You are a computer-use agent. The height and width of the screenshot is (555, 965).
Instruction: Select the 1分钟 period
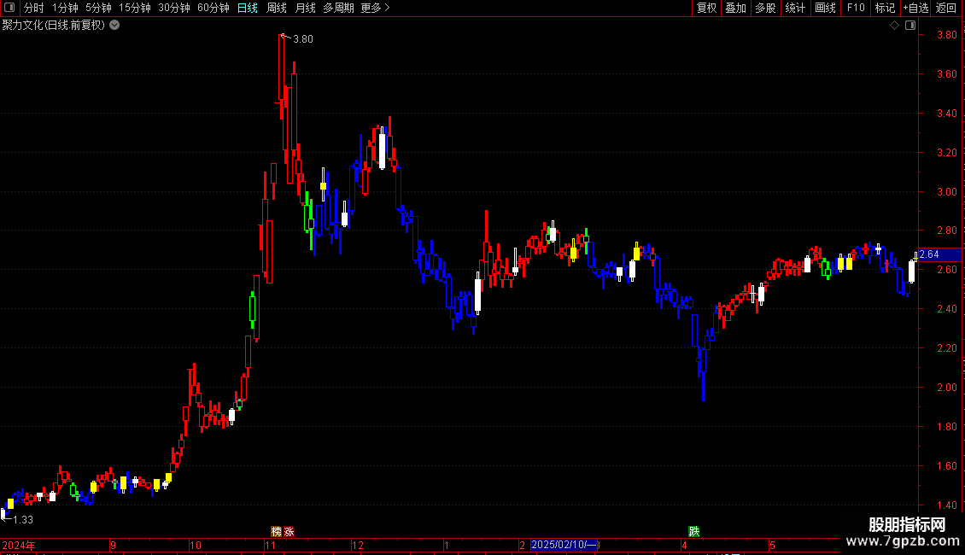pos(65,8)
